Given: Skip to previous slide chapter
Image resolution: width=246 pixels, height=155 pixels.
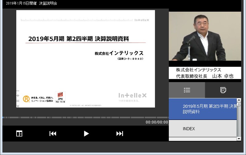Looking at the screenshot, I should 53,134.
